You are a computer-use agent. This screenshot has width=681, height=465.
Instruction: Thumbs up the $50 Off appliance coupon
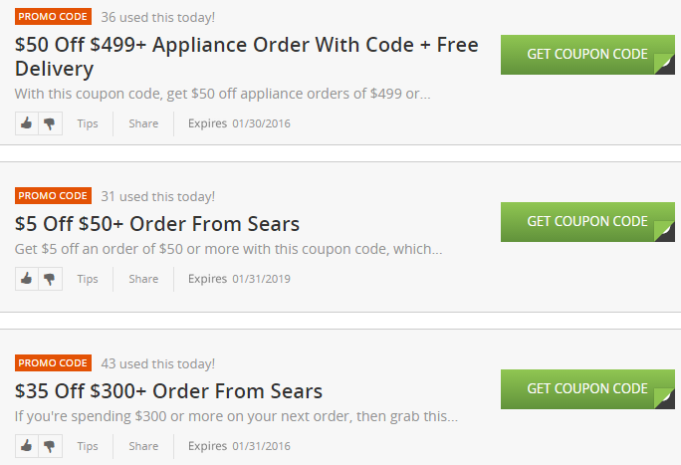click(27, 123)
